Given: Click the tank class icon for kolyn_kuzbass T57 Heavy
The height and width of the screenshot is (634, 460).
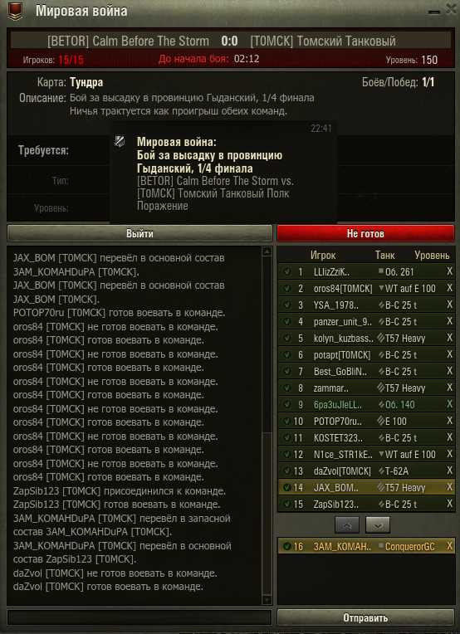Looking at the screenshot, I should click(380, 338).
